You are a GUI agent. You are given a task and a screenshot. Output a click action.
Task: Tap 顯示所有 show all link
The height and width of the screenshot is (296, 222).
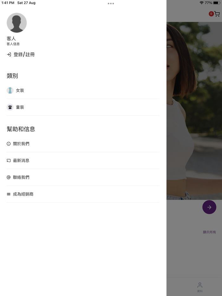coord(209,232)
